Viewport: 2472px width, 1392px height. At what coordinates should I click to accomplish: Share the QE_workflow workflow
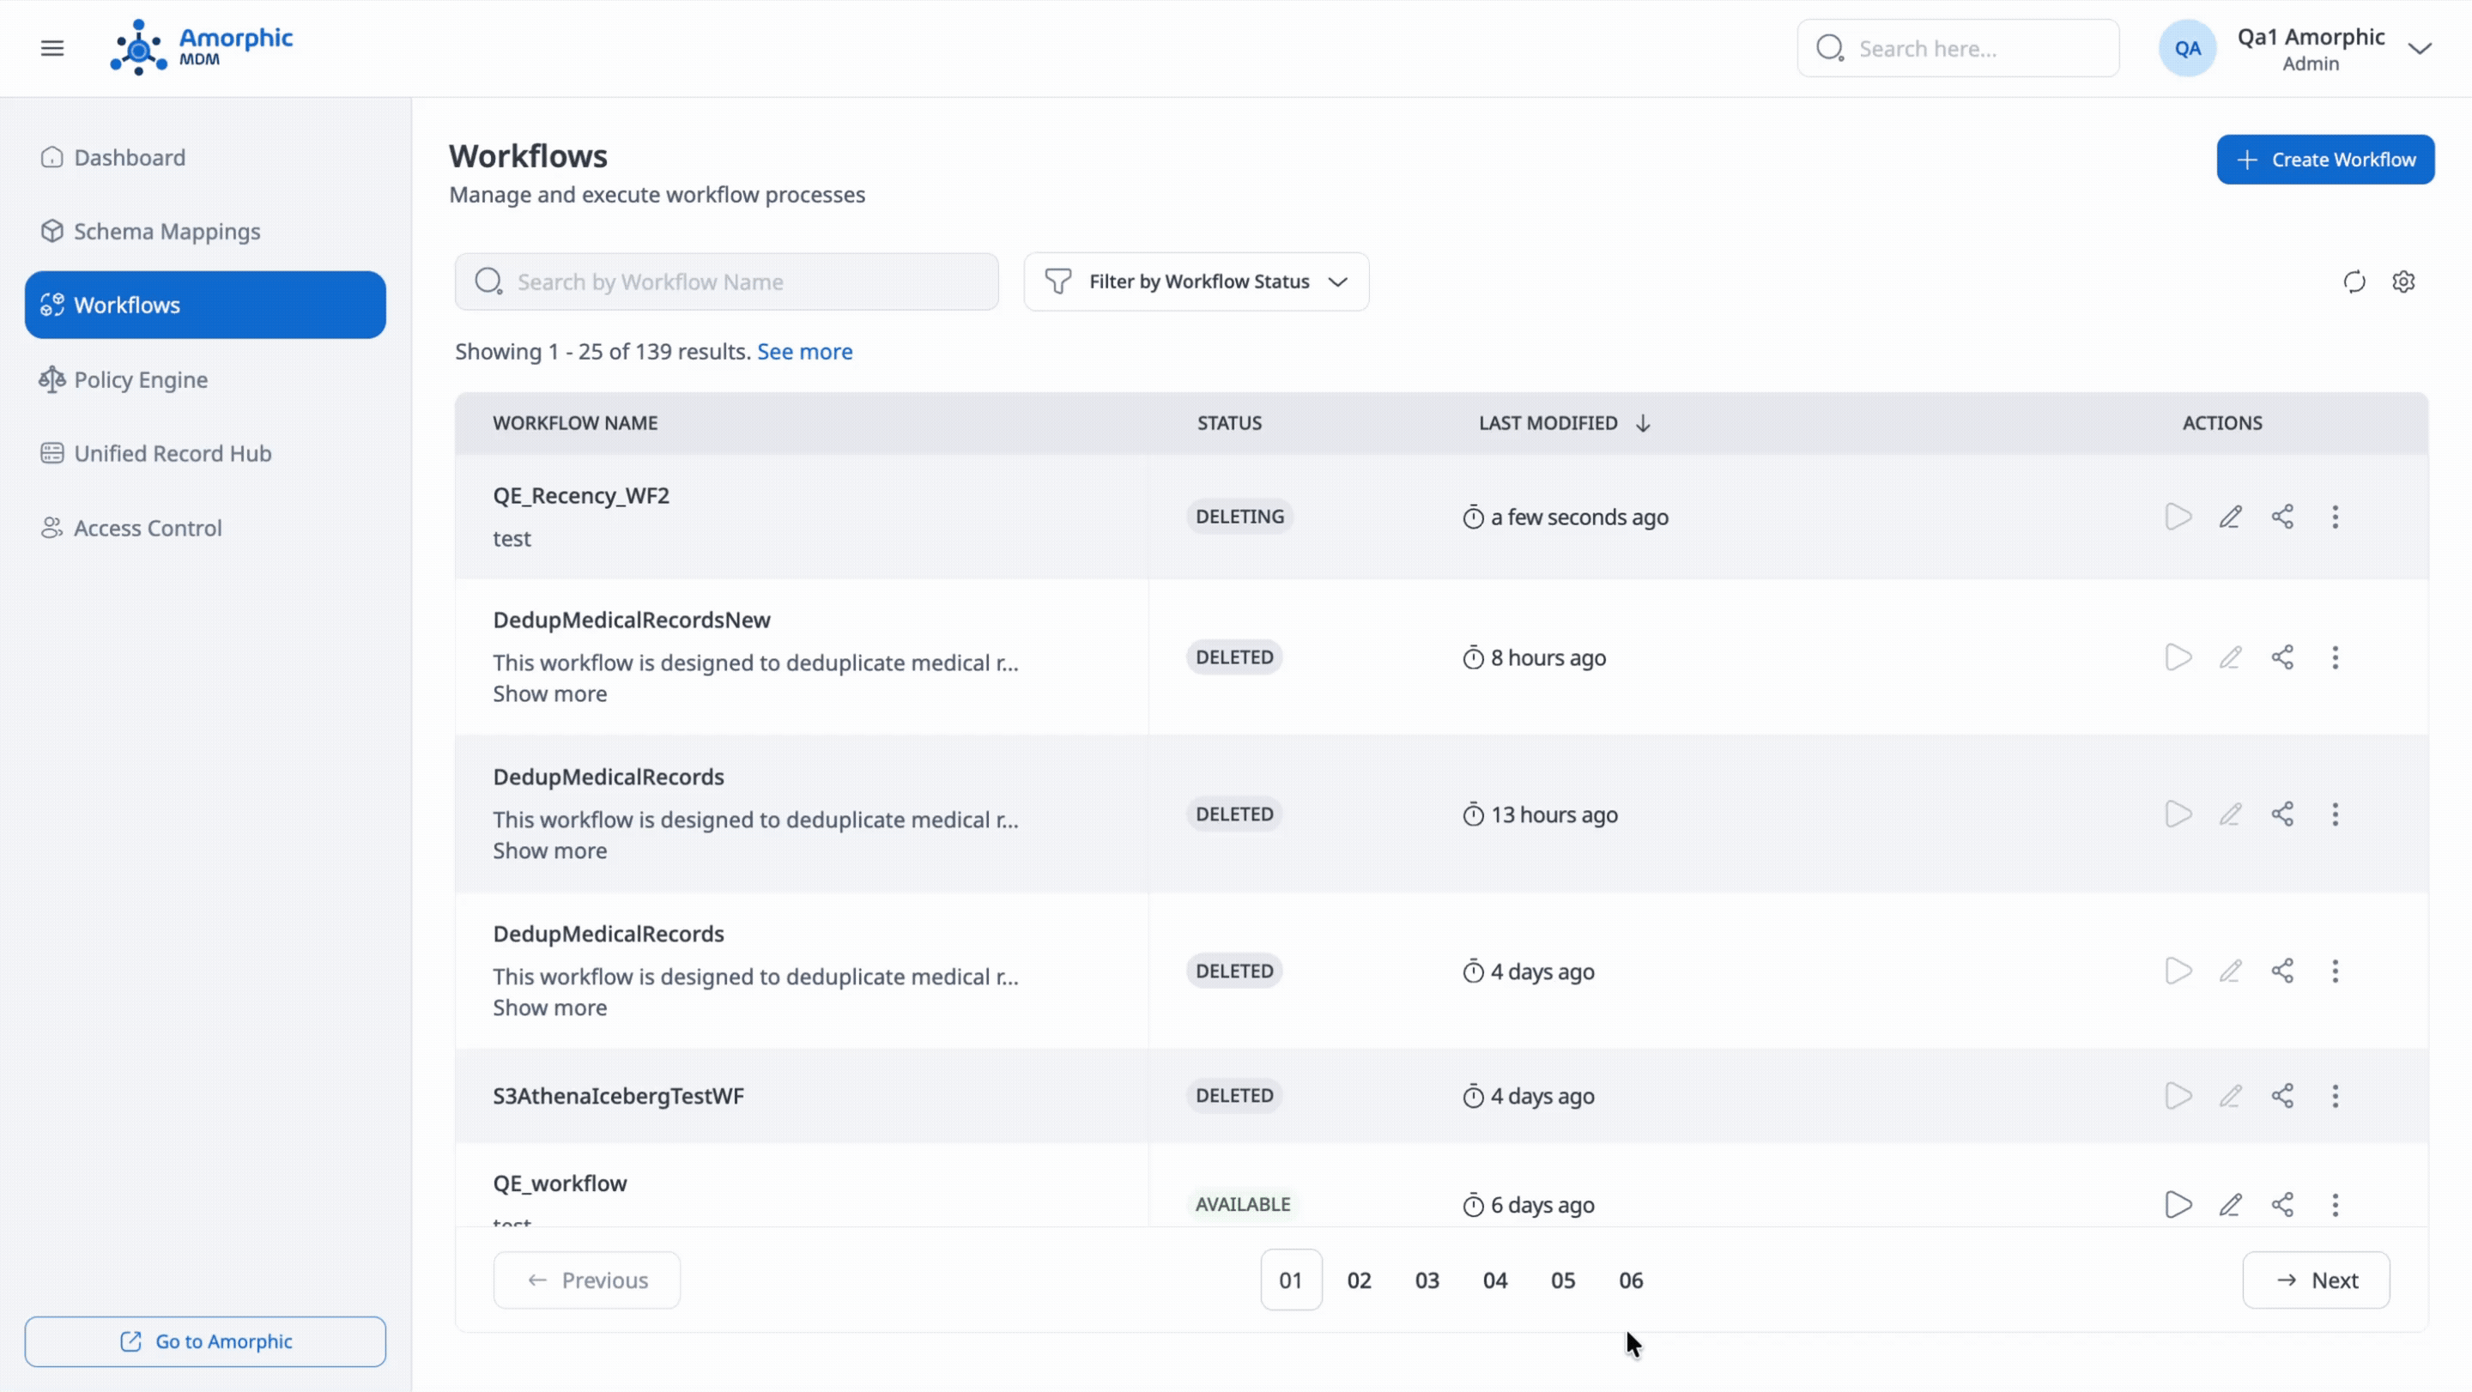pyautogui.click(x=2282, y=1205)
